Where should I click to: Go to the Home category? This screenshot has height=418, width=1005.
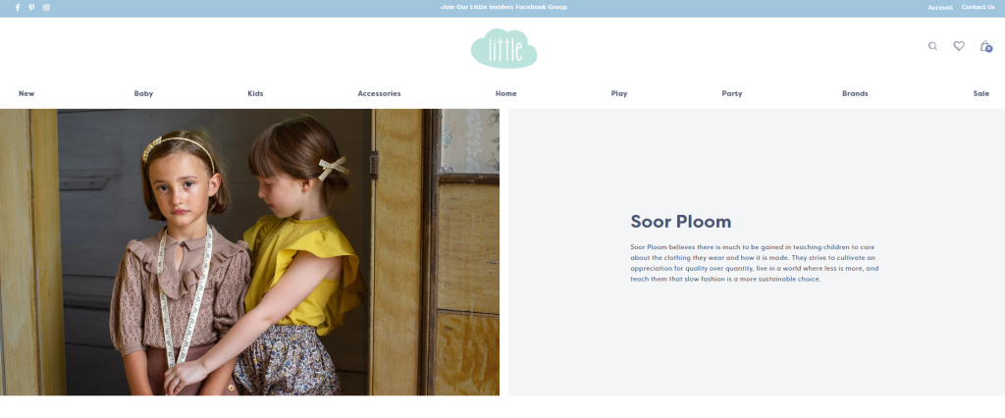505,93
